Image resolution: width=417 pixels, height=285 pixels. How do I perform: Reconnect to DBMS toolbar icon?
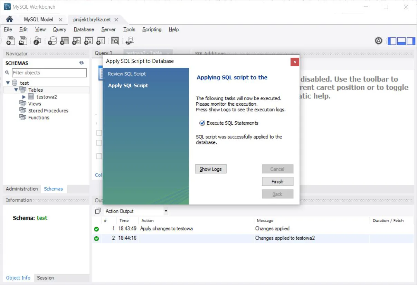coord(130,41)
